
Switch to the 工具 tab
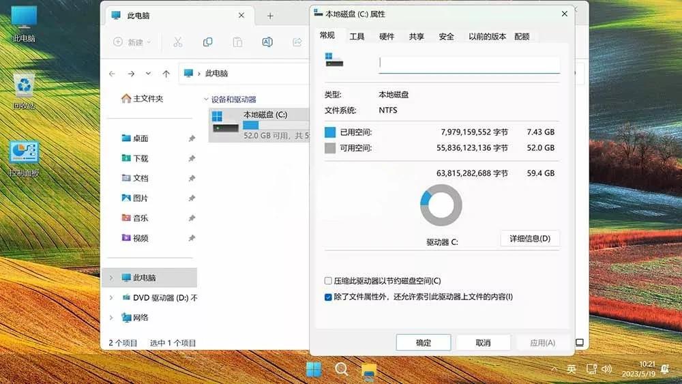tap(357, 37)
